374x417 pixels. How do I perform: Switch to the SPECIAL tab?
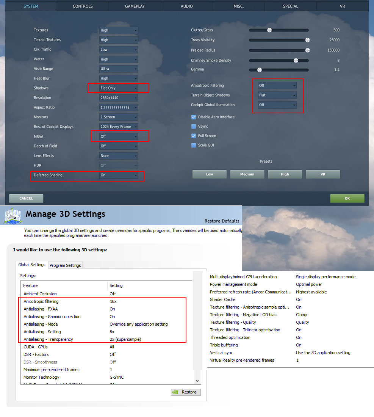(x=291, y=6)
